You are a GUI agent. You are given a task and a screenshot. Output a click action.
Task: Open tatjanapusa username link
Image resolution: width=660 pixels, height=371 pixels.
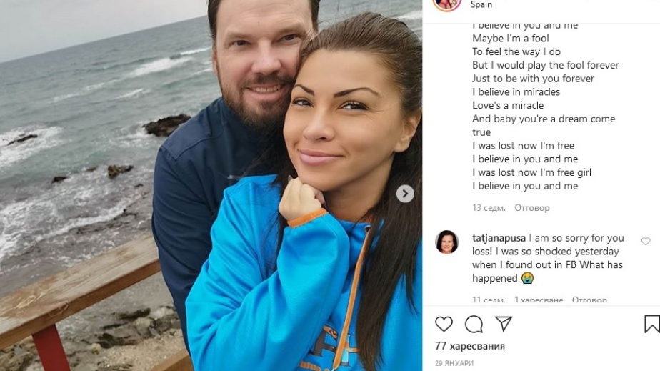(499, 238)
